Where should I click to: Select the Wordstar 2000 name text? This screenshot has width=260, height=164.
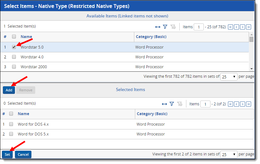(34, 67)
